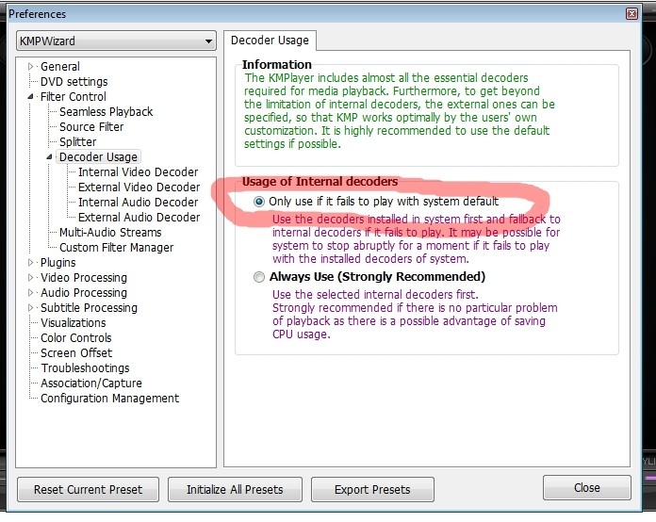Select the Decoder Usage tree item
656x522 pixels.
[98, 156]
